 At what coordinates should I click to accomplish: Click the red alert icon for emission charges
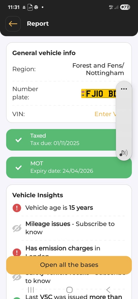[17, 252]
